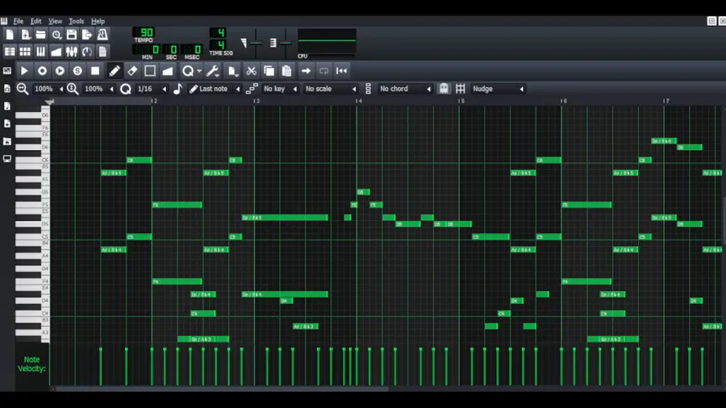Select the pencil draw mode tool

pos(115,71)
